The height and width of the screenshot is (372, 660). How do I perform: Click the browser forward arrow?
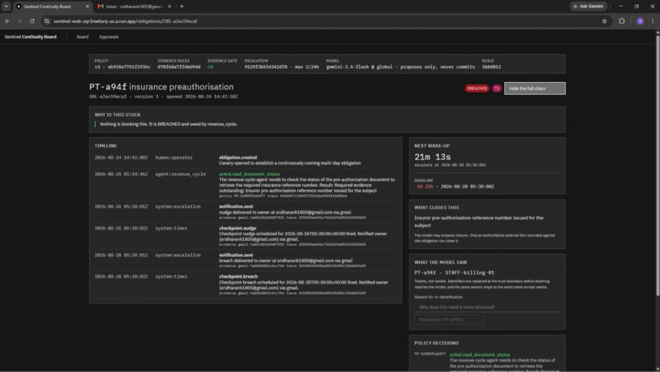pyautogui.click(x=20, y=21)
